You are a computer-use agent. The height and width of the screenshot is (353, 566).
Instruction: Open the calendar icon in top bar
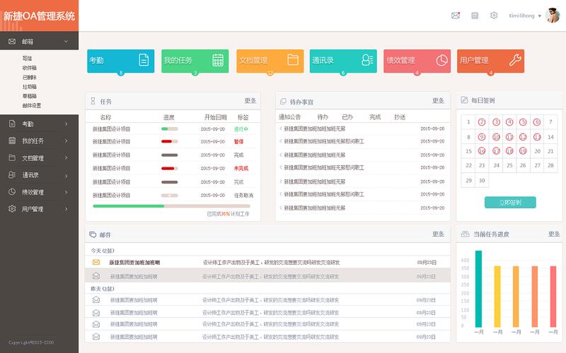point(475,16)
